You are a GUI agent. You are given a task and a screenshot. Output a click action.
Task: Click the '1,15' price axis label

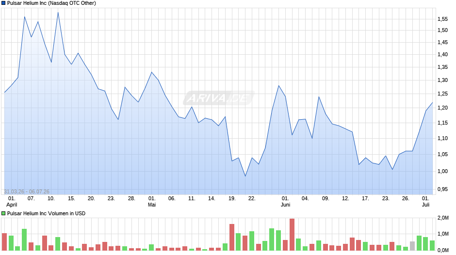point(442,123)
